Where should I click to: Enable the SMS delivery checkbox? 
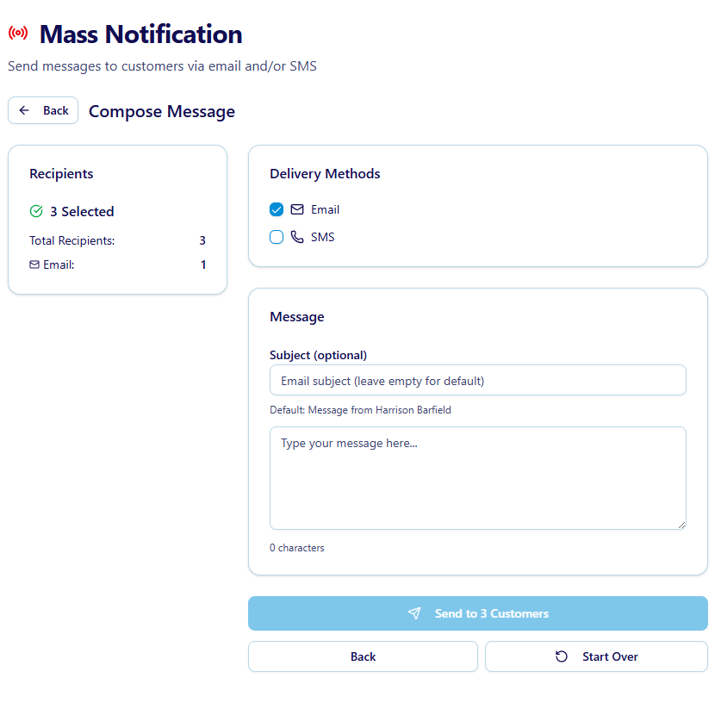[x=277, y=237]
